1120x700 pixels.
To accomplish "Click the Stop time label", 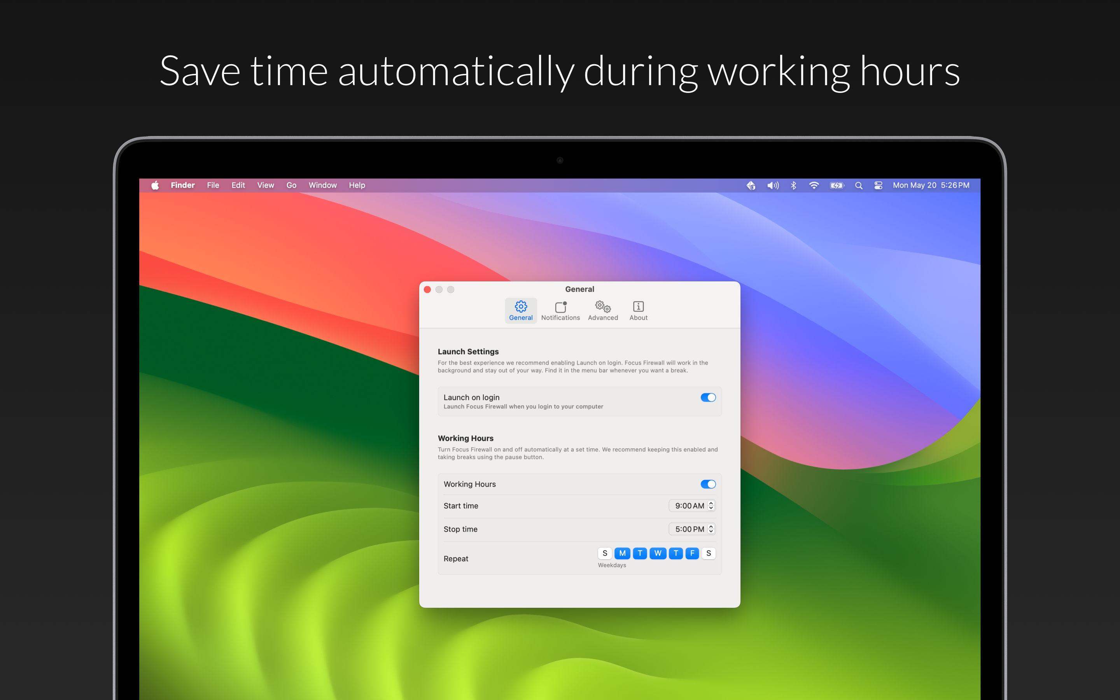I will [x=460, y=529].
